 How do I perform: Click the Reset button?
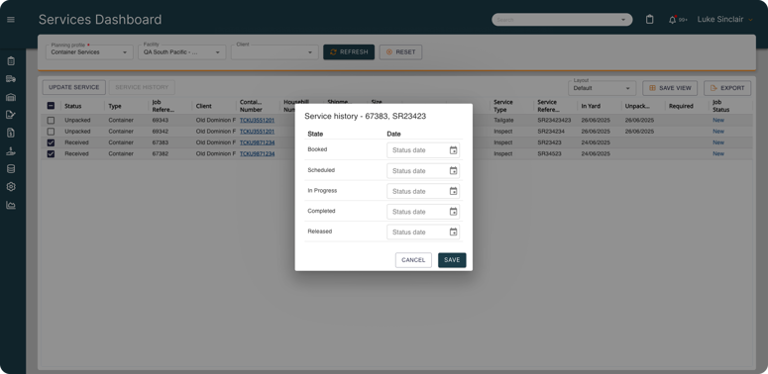(400, 52)
